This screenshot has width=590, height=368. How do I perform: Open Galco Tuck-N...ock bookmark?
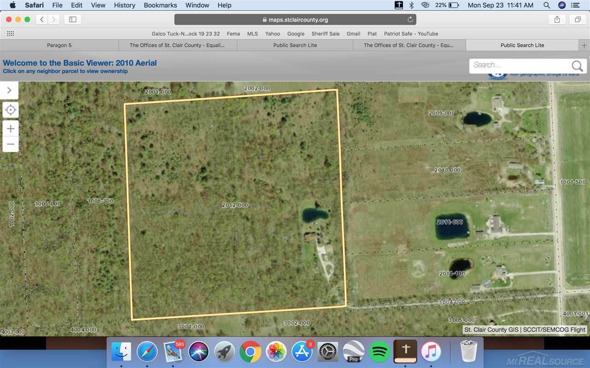pyautogui.click(x=185, y=34)
